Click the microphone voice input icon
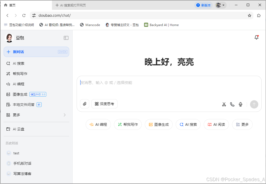This screenshot has width=266, height=184. click(x=240, y=104)
